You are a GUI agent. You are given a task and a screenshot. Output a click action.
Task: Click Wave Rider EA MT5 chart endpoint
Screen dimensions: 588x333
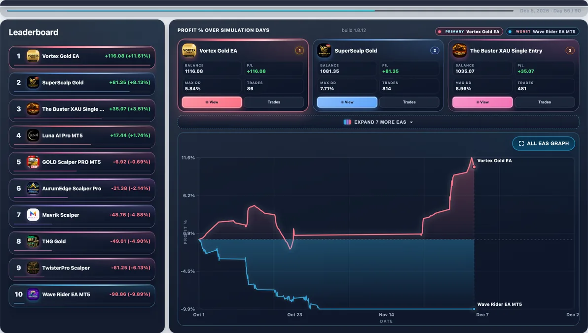[x=474, y=309]
